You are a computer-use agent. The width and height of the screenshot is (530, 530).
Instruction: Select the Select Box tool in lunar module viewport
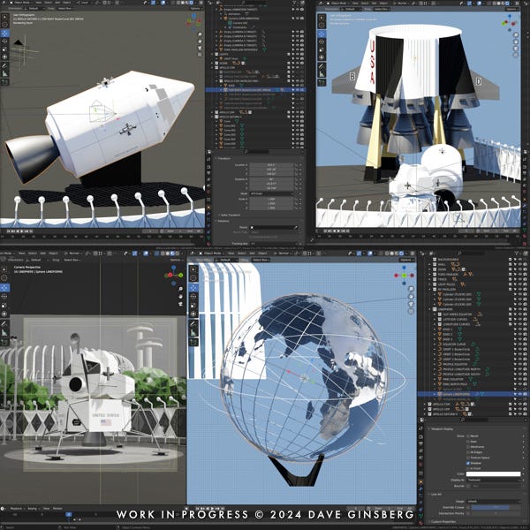(x=4, y=269)
